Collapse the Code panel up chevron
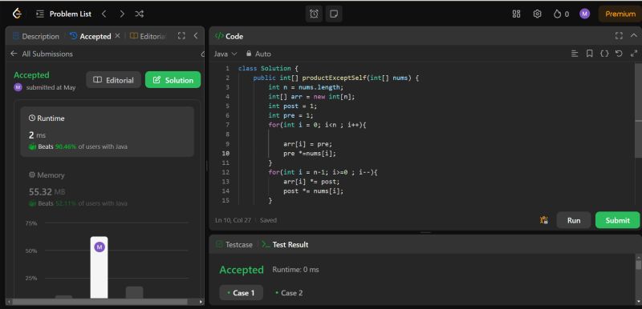The height and width of the screenshot is (309, 642). click(x=634, y=36)
